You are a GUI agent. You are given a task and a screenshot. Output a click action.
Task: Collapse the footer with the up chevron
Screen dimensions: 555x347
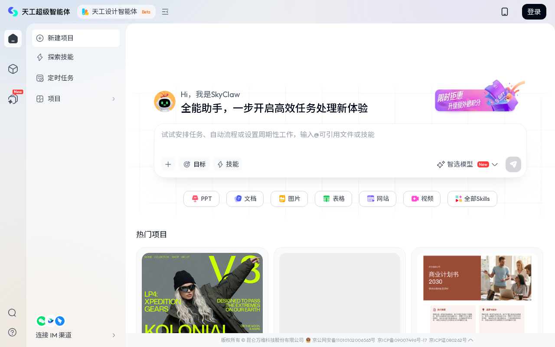pyautogui.click(x=471, y=340)
